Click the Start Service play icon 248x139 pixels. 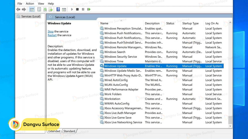72,10
